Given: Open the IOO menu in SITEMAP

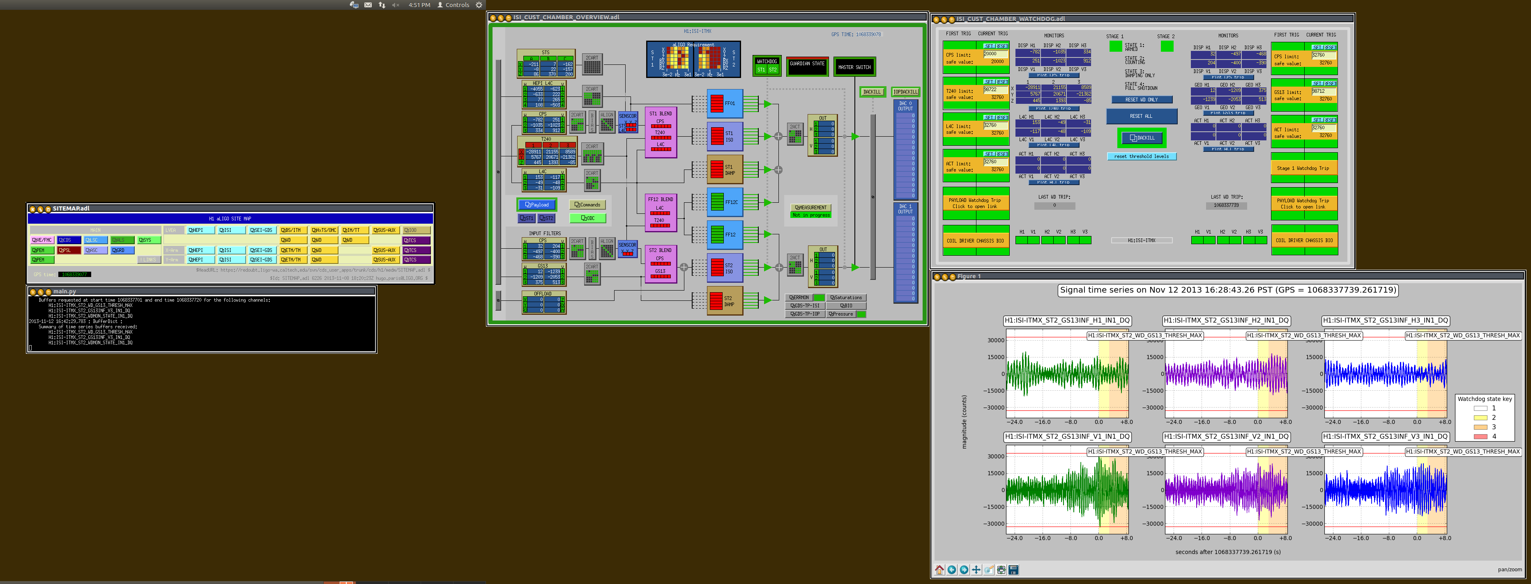Looking at the screenshot, I should (x=417, y=230).
